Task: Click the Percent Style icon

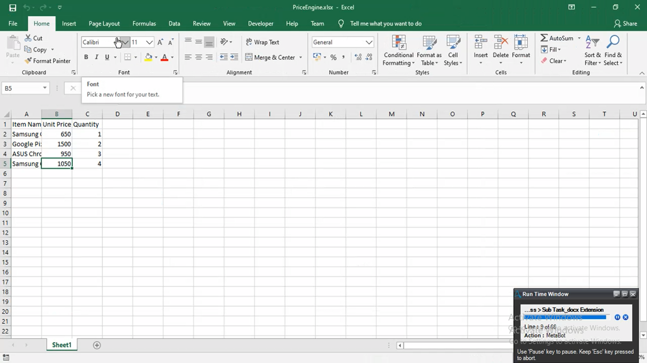Action: tap(333, 58)
